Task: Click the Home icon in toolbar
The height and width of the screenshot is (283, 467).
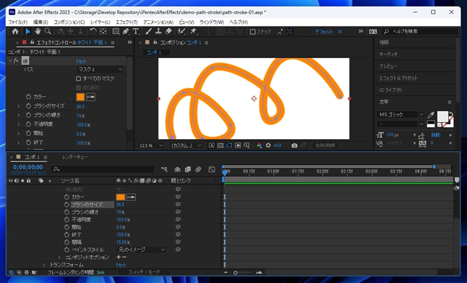Action: (x=15, y=31)
